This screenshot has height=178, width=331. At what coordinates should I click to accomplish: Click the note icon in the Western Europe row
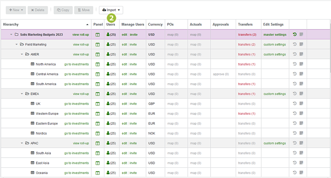301,113
